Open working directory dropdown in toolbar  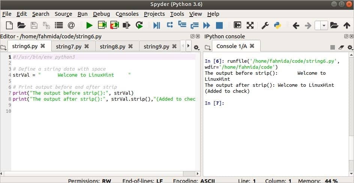[324, 25]
